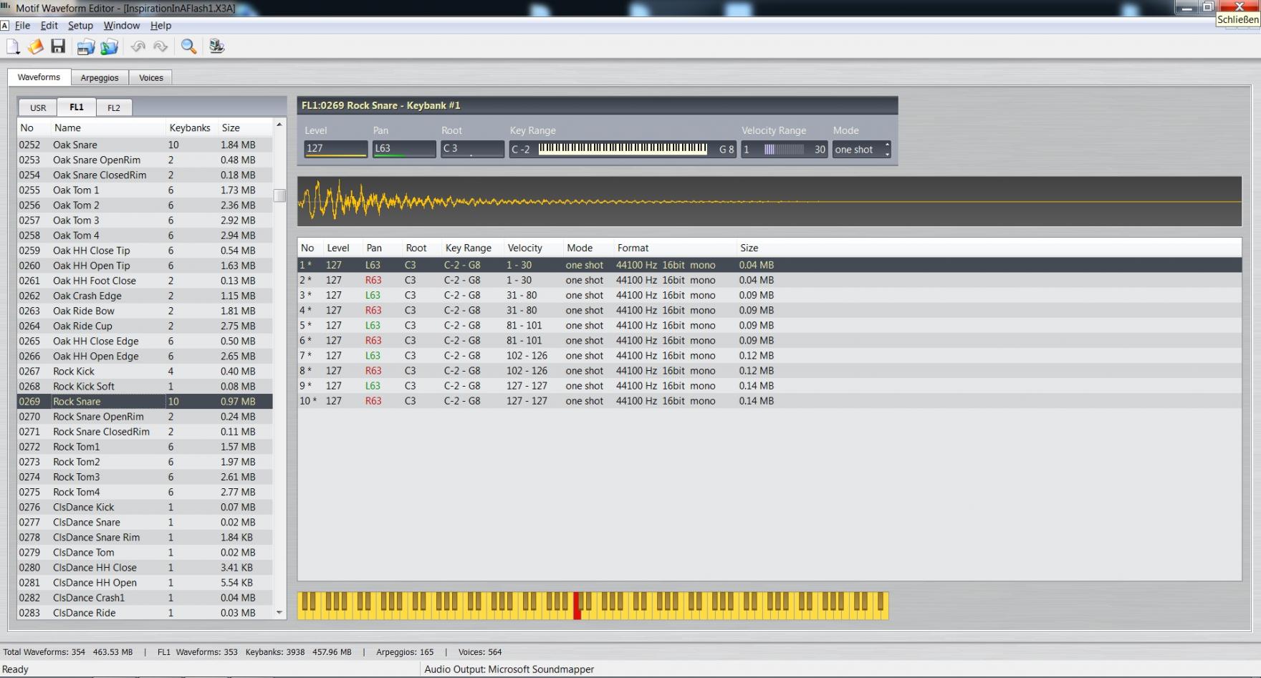
Task: Open the File menu
Action: [x=22, y=25]
